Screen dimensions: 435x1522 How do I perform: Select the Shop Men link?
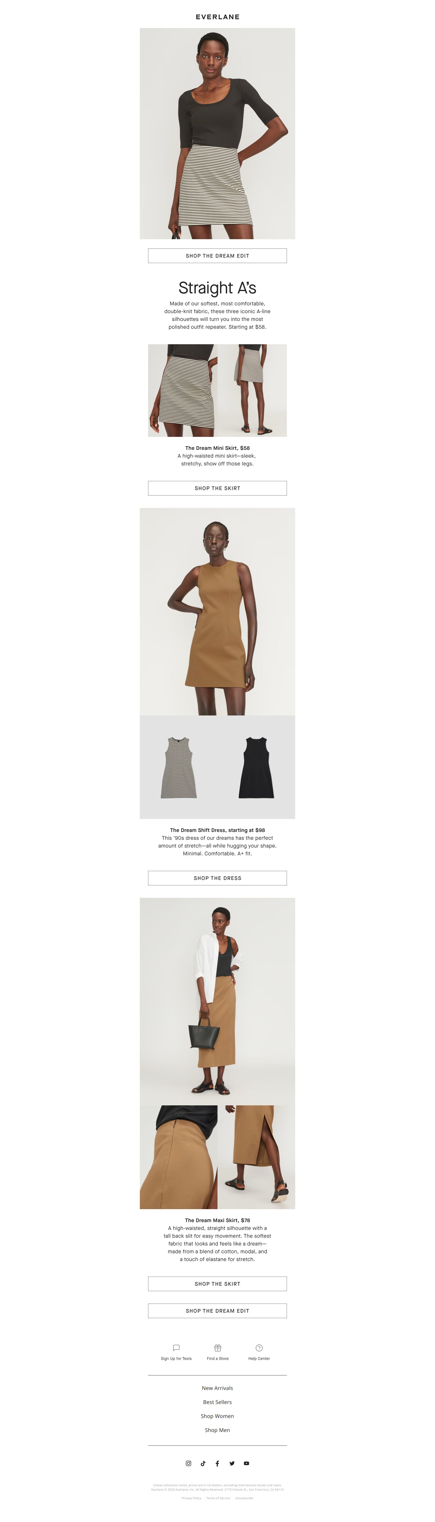click(218, 1430)
